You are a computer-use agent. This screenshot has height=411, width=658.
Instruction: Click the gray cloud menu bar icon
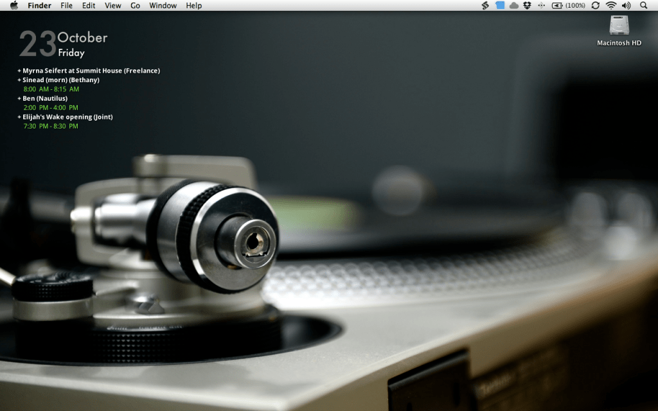[513, 5]
